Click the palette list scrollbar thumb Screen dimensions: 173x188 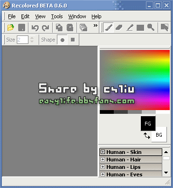(166, 158)
